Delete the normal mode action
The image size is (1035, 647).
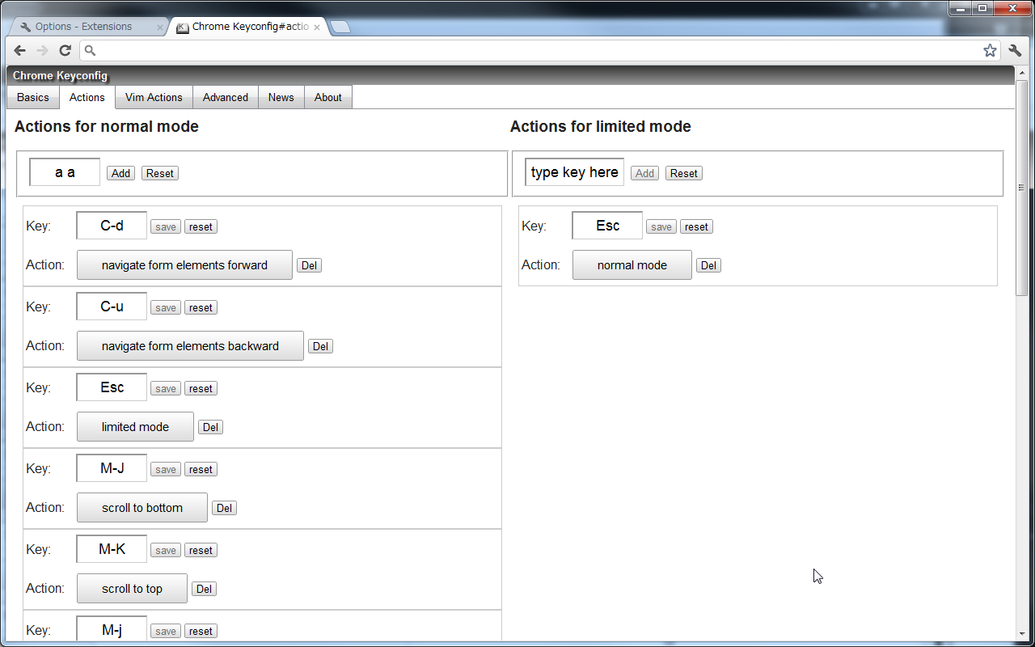click(x=708, y=265)
